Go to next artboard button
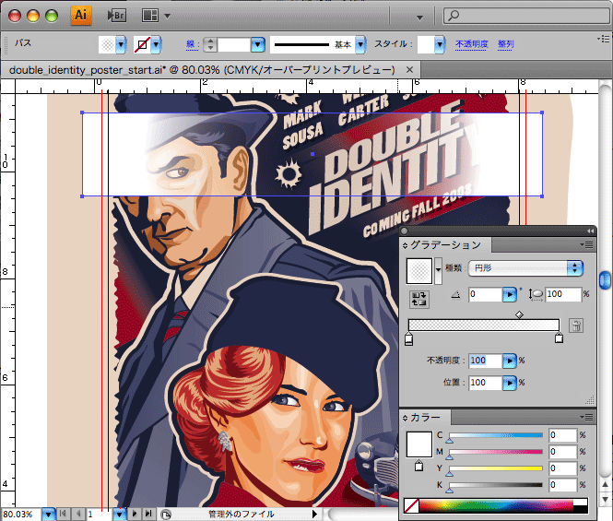The height and width of the screenshot is (521, 613). [x=135, y=514]
